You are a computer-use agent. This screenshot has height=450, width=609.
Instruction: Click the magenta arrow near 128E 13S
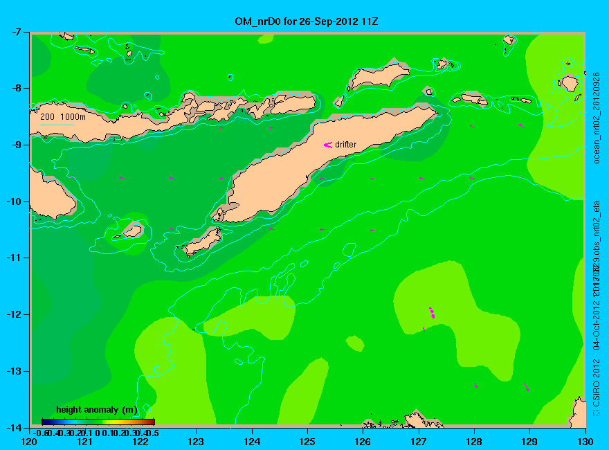point(476,386)
